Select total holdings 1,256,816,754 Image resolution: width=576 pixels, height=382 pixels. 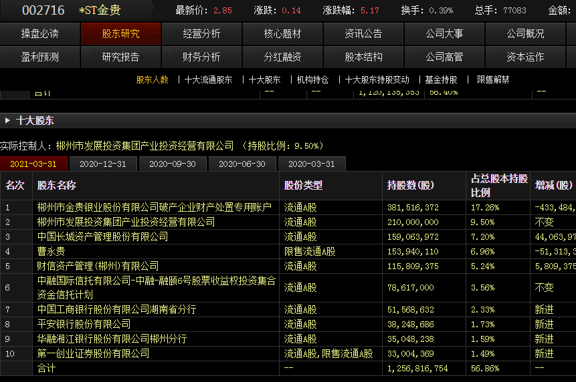pos(417,369)
